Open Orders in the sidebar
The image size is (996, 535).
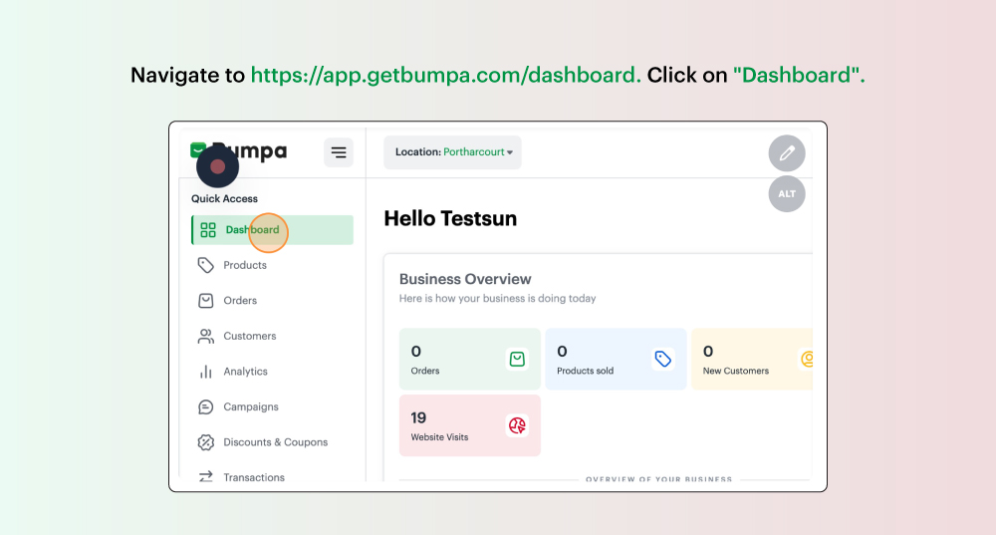pyautogui.click(x=240, y=301)
